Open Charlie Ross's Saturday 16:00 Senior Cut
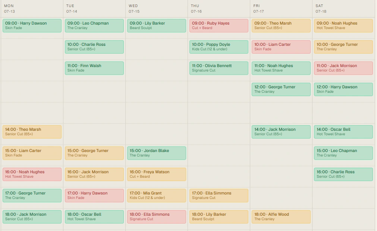 pos(343,174)
